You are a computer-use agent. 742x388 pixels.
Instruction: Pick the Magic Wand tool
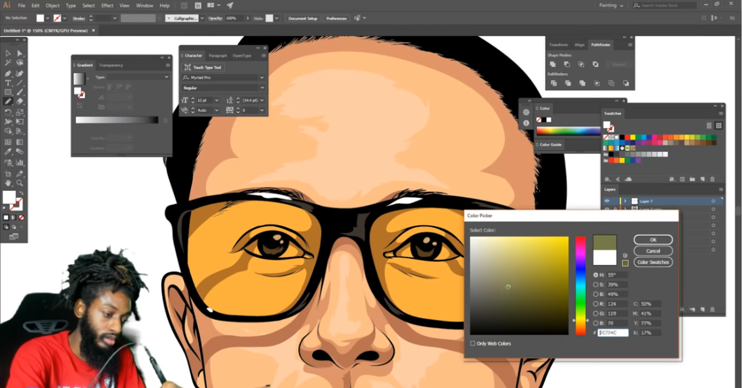click(8, 63)
